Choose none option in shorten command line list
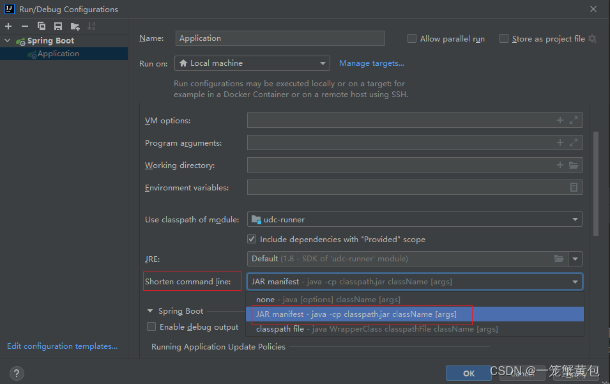610x384 pixels. tap(415, 300)
